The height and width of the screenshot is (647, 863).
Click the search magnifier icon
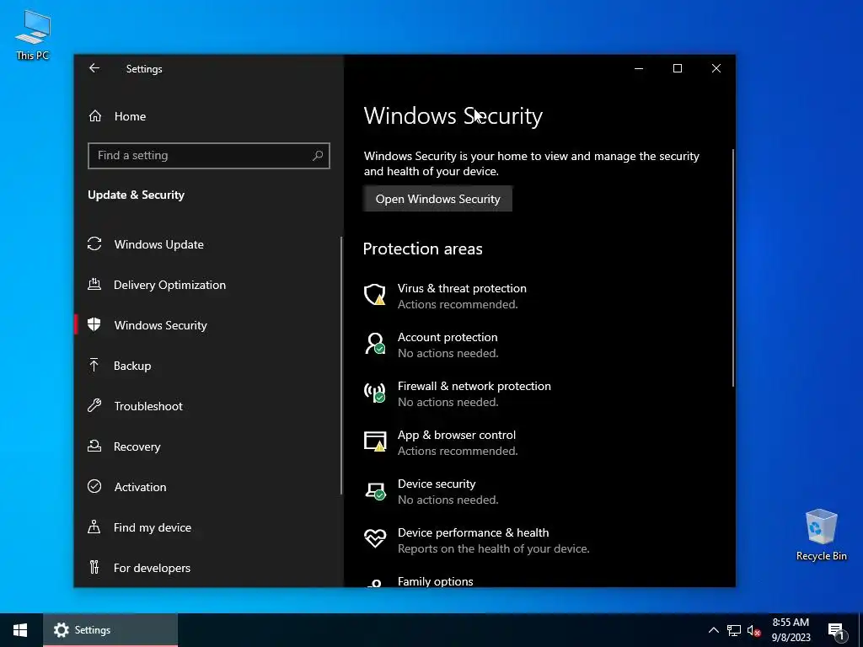[318, 156]
